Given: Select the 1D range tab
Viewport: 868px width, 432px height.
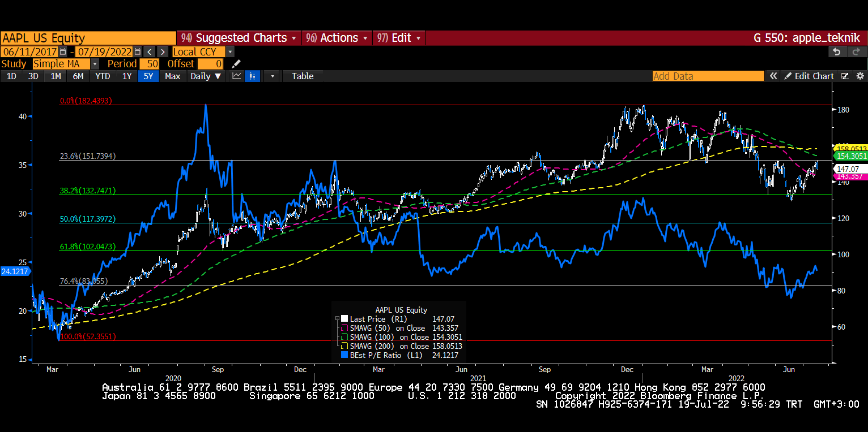Looking at the screenshot, I should tap(11, 76).
